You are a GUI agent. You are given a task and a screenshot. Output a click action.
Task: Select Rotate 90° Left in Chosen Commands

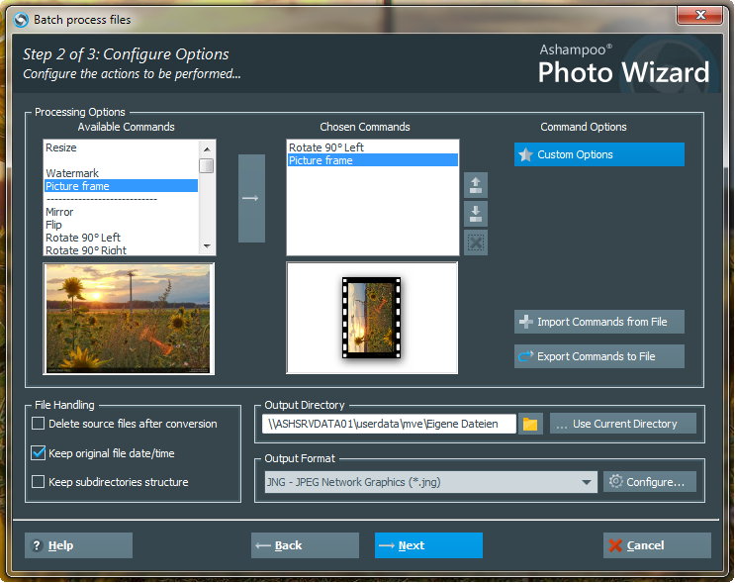327,147
